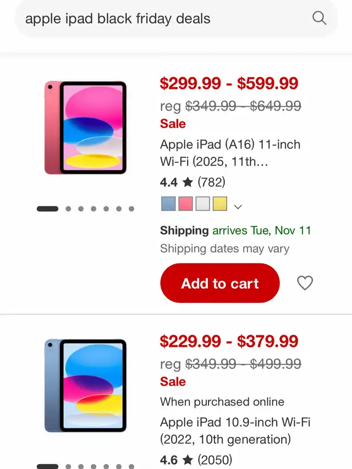The image size is (352, 469).
Task: Open the (2050) reviews count
Action: (x=215, y=460)
